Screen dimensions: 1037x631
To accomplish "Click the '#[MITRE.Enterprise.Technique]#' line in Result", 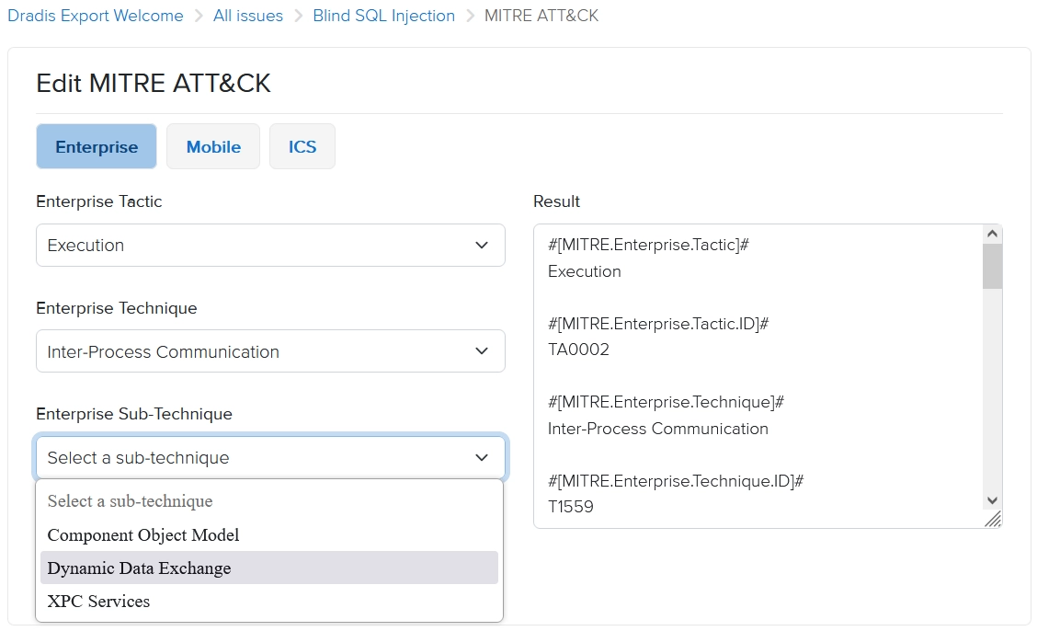I will pos(666,402).
